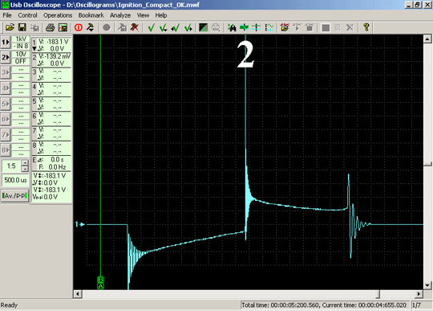The image size is (433, 311).
Task: Decrease the 1:5 scale with down arrow
Action: tap(25, 169)
